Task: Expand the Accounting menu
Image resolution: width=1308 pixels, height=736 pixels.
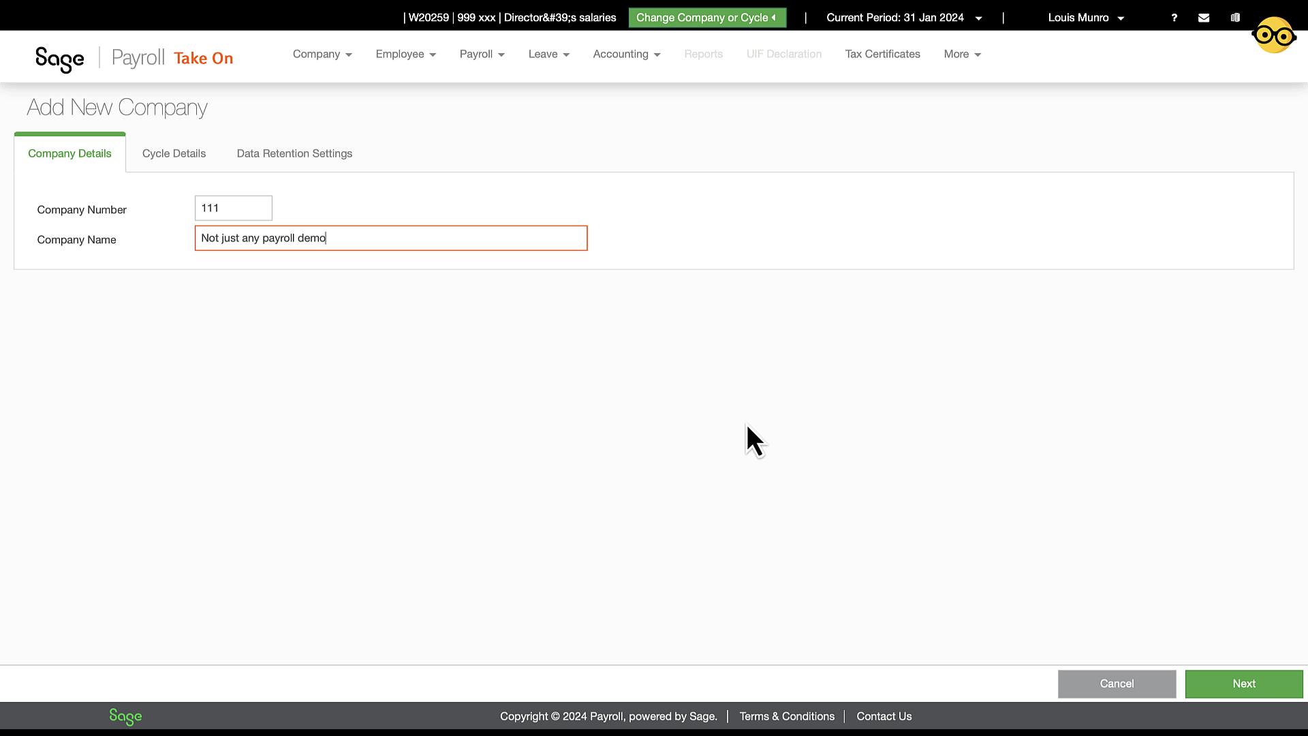Action: [x=627, y=55]
